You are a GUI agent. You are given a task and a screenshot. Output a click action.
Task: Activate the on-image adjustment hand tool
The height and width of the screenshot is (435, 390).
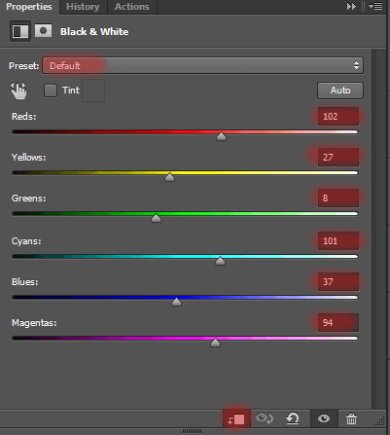tap(18, 91)
